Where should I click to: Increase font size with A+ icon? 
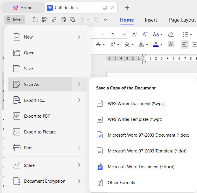[135, 34]
